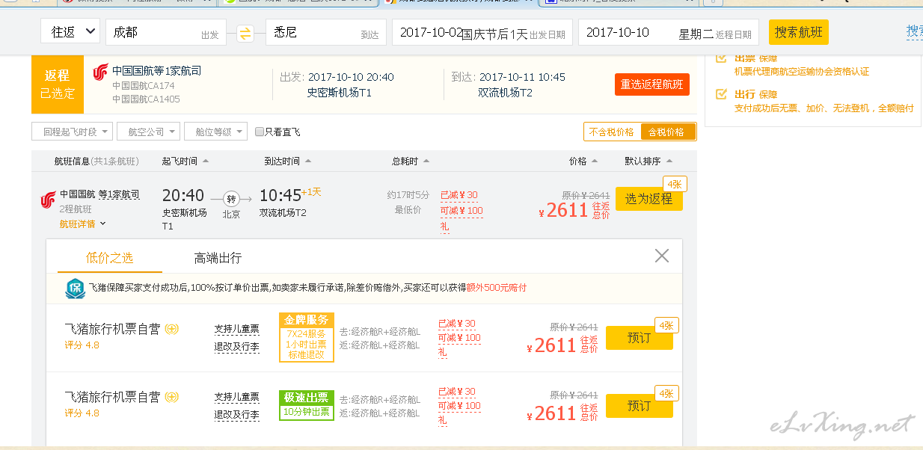The width and height of the screenshot is (923, 450).
Task: Click the 2017-10-02 departure date field
Action: coord(482,32)
